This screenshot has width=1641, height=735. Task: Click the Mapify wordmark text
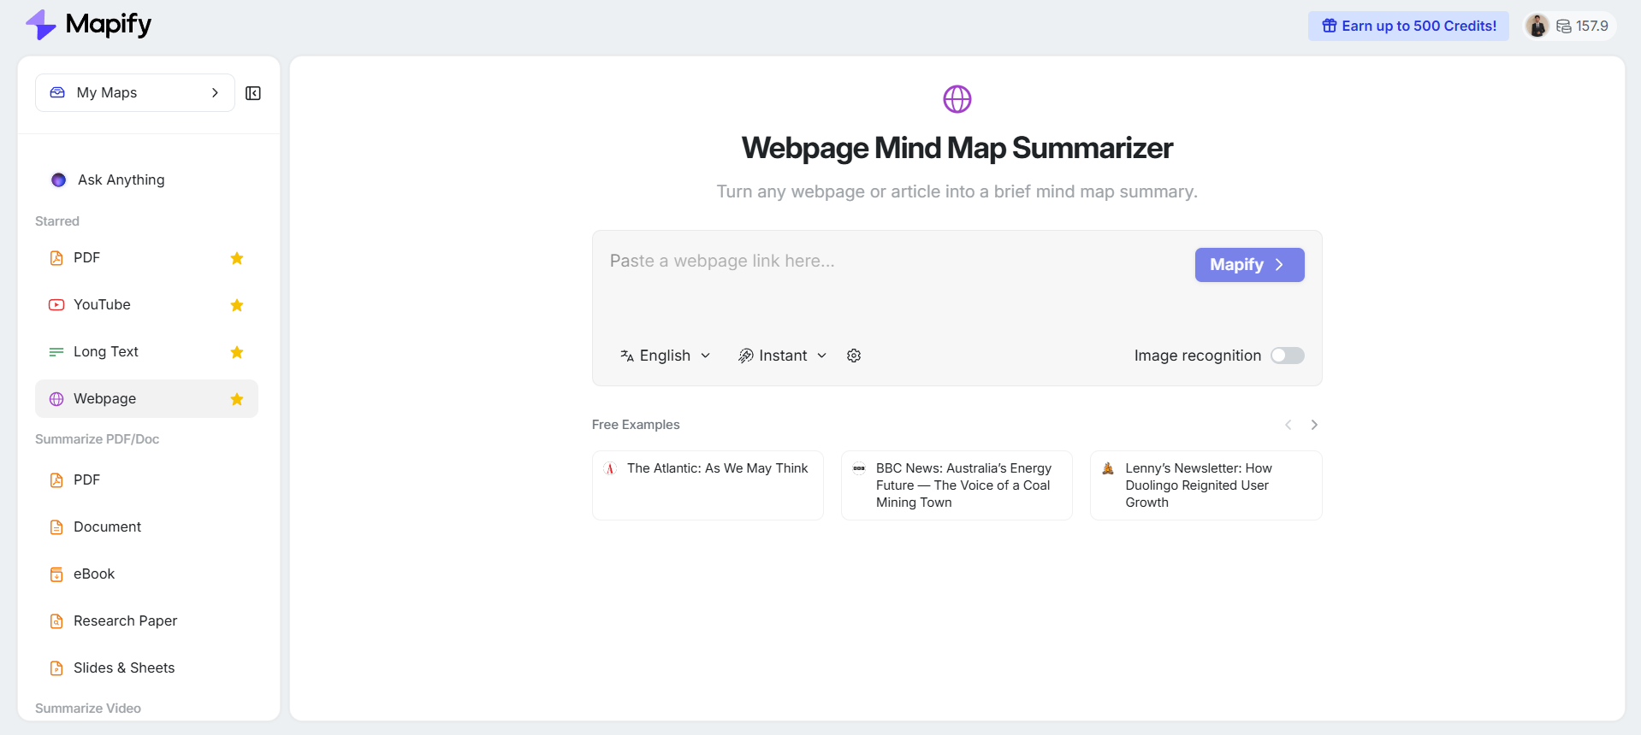pyautogui.click(x=109, y=25)
